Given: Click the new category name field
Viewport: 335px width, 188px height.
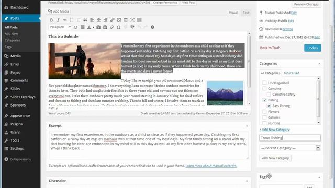Looking at the screenshot, I should 290,138.
